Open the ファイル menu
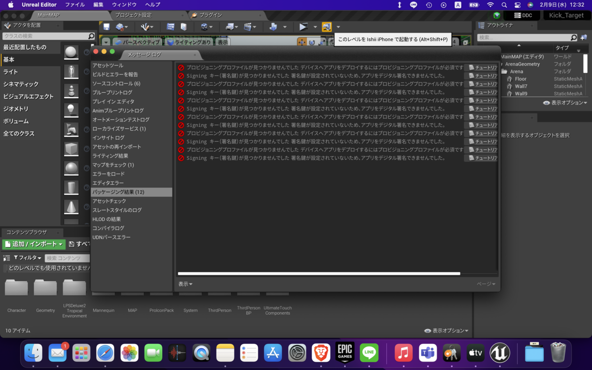592x370 pixels. click(x=75, y=4)
